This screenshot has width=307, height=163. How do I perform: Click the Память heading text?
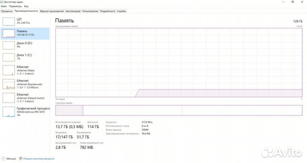click(64, 20)
